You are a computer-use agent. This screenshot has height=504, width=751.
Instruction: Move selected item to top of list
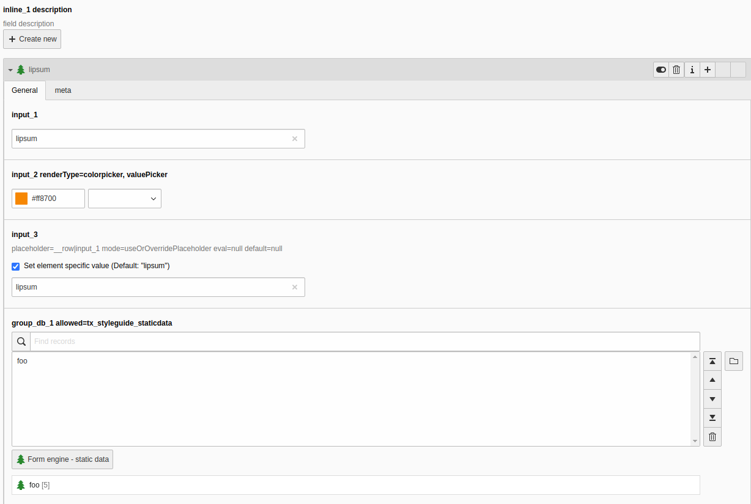(712, 361)
